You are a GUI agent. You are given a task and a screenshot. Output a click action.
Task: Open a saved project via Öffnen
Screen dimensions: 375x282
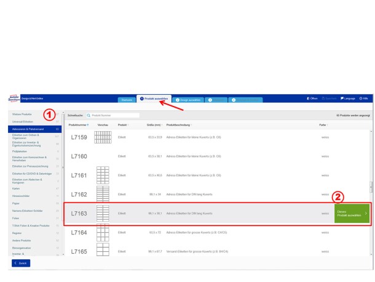tap(312, 99)
